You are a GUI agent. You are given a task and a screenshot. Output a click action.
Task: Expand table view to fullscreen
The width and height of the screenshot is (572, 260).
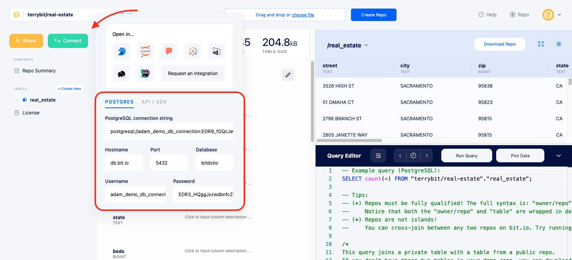click(x=541, y=44)
